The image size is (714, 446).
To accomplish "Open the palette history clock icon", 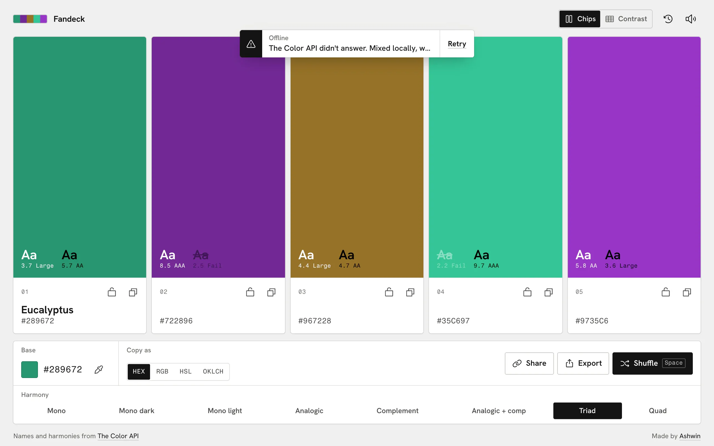I will click(x=668, y=19).
